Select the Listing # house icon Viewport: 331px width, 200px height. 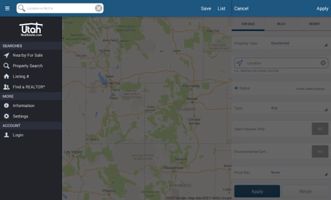[7, 76]
